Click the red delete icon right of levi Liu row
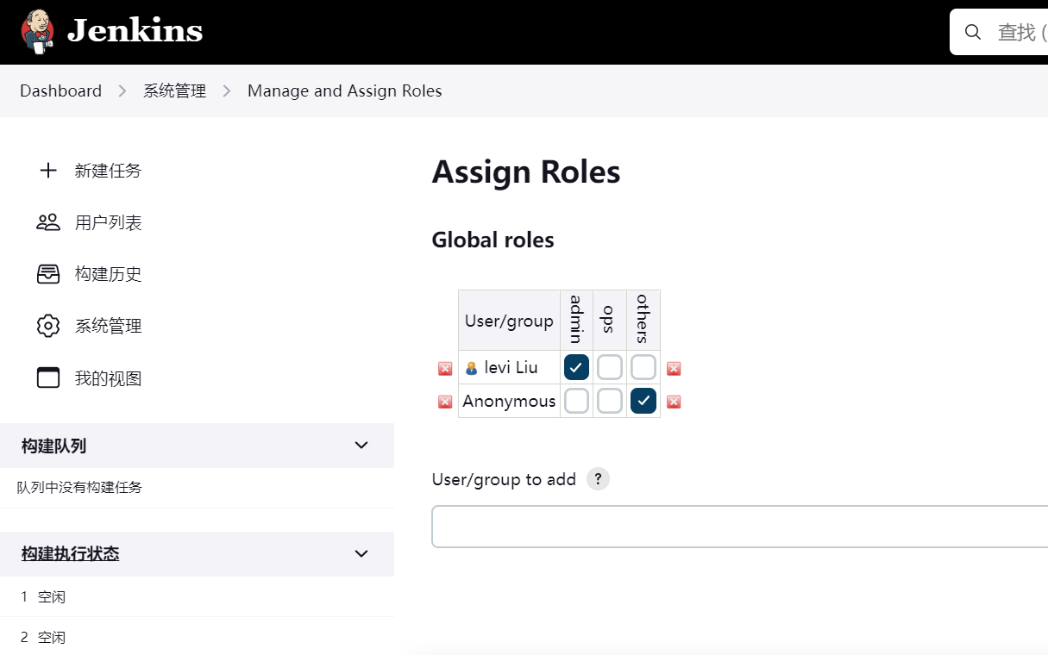Viewport: 1048px width, 655px height. 674,369
